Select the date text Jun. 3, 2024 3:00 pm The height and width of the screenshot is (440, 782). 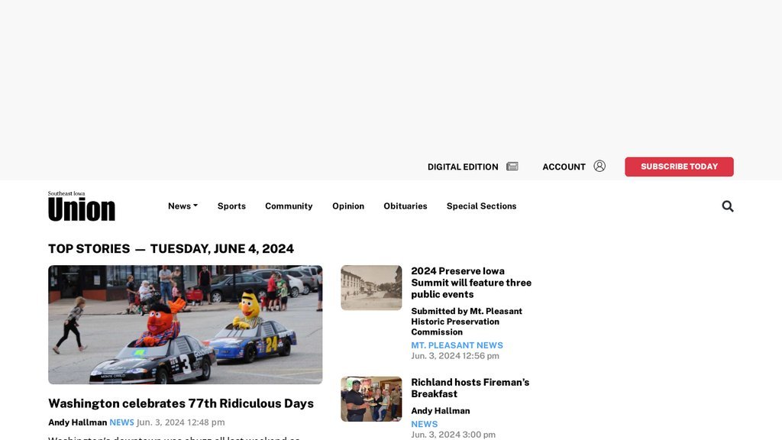tap(454, 435)
